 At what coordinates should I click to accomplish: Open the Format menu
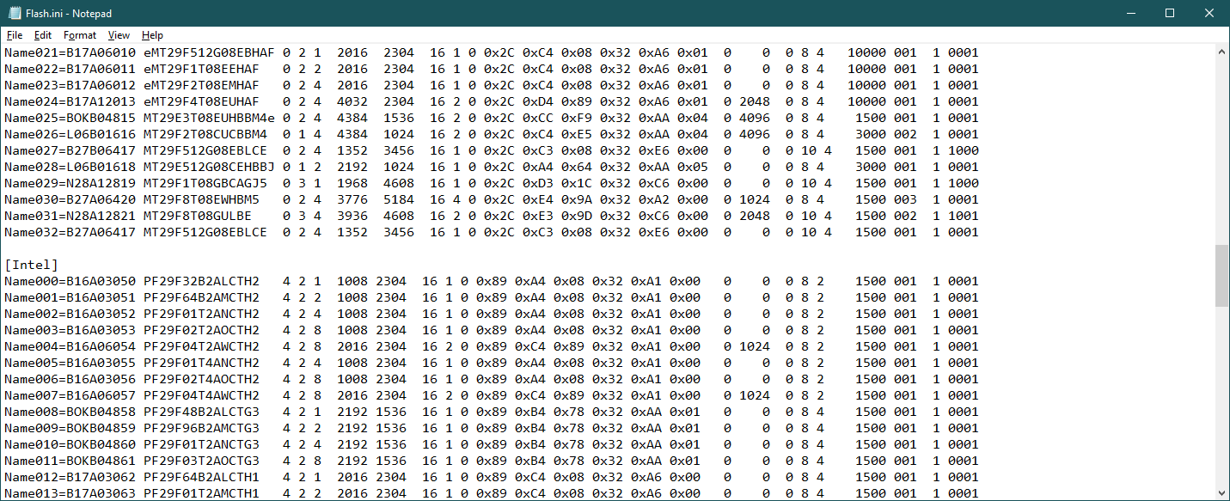[x=80, y=35]
